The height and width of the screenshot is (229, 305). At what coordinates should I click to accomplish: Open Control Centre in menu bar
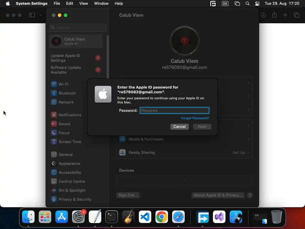[x=257, y=4]
